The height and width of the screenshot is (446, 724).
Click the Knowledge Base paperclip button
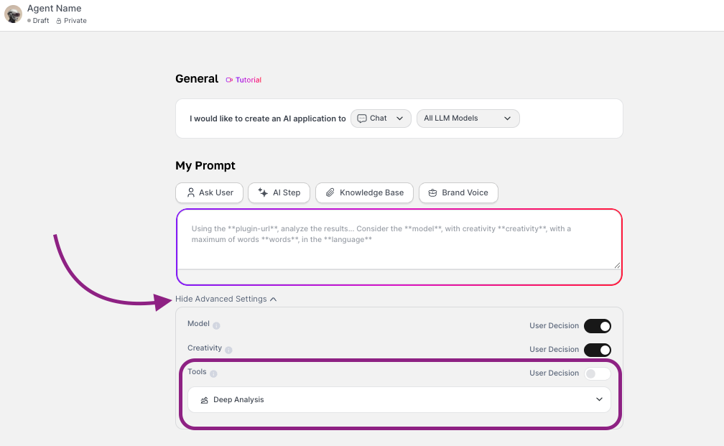(364, 192)
